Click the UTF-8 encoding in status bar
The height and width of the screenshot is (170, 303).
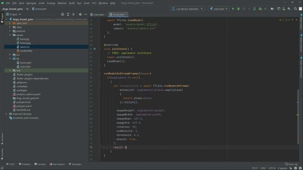click(x=272, y=168)
